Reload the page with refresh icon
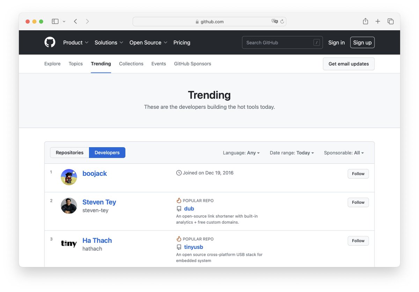419x292 pixels. pyautogui.click(x=282, y=21)
